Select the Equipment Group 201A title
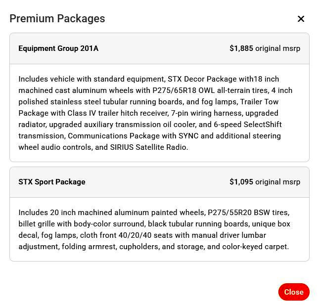Image resolution: width=318 pixels, height=308 pixels. (x=58, y=48)
